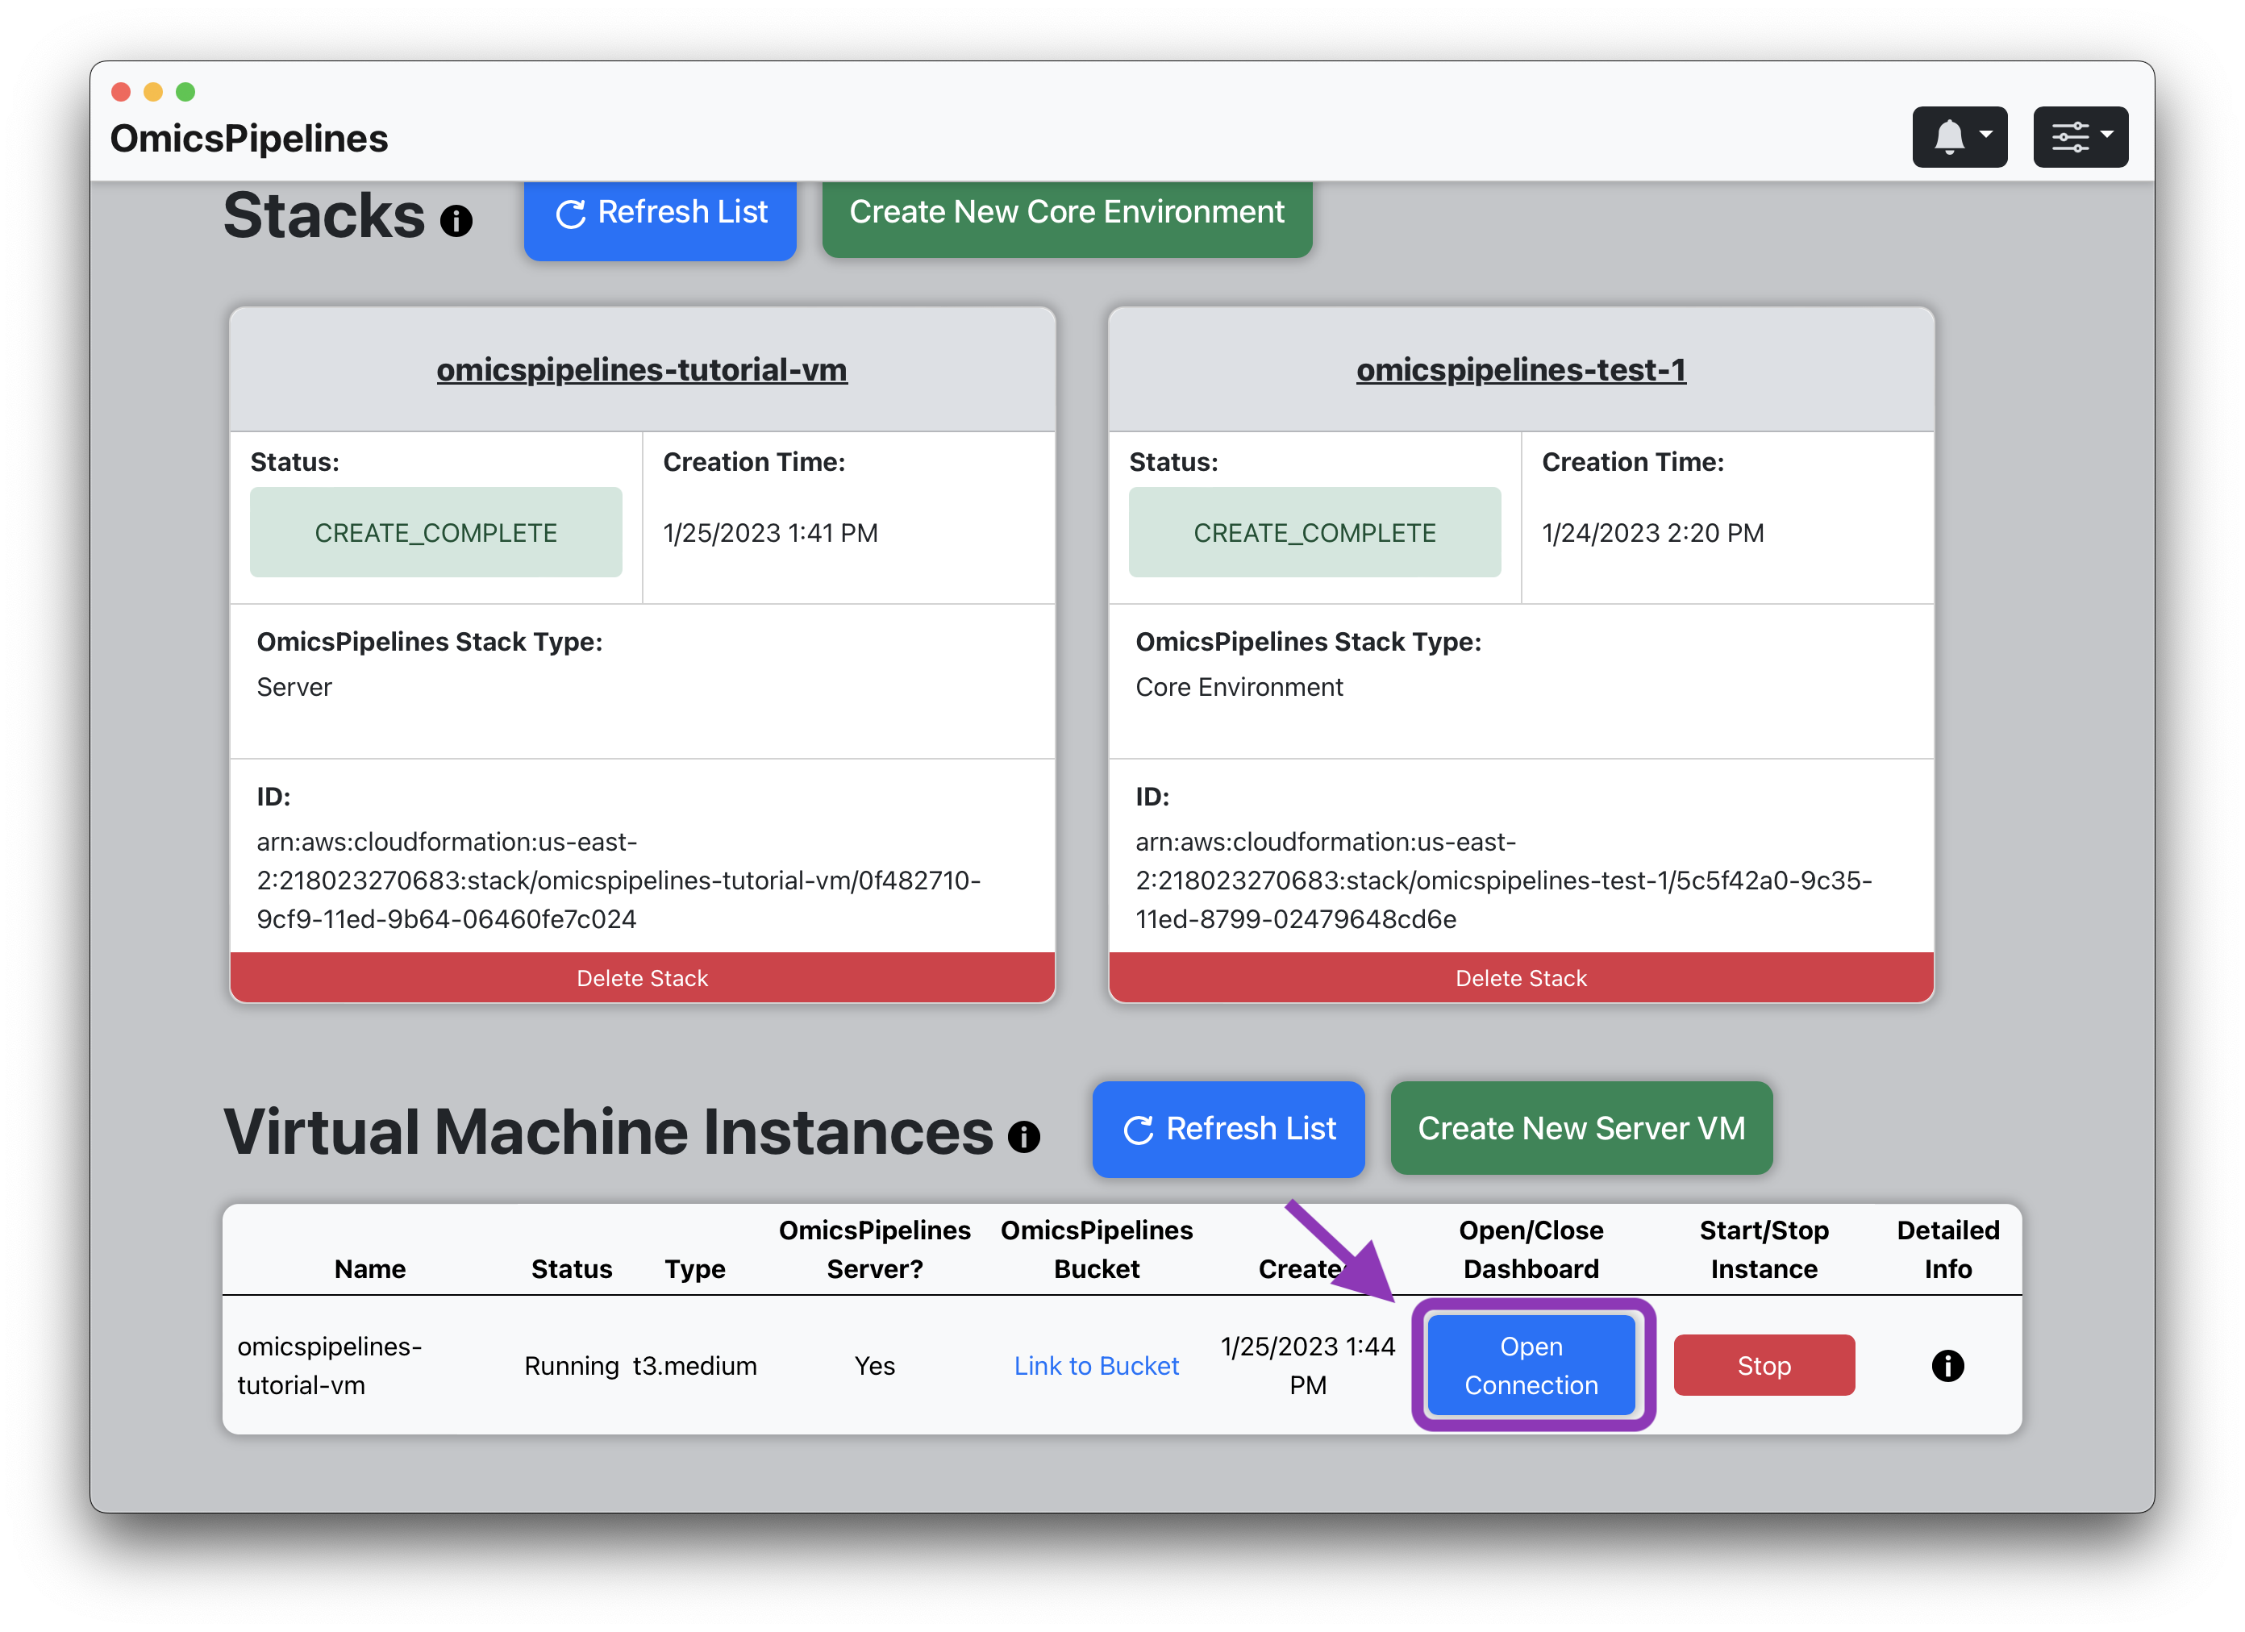Select creation time 1/25/2023 1:41 PM
2245x1632 pixels.
tap(770, 534)
